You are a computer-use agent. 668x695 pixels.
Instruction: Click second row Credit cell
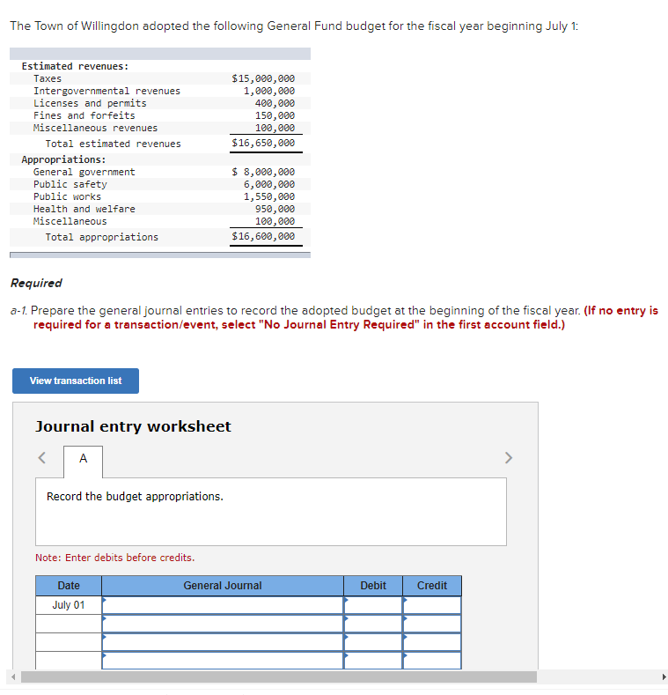(432, 624)
